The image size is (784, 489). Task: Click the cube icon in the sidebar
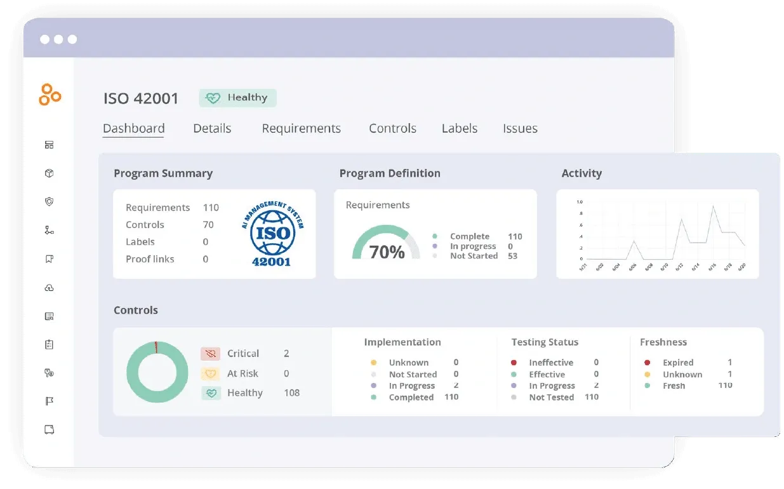click(49, 173)
